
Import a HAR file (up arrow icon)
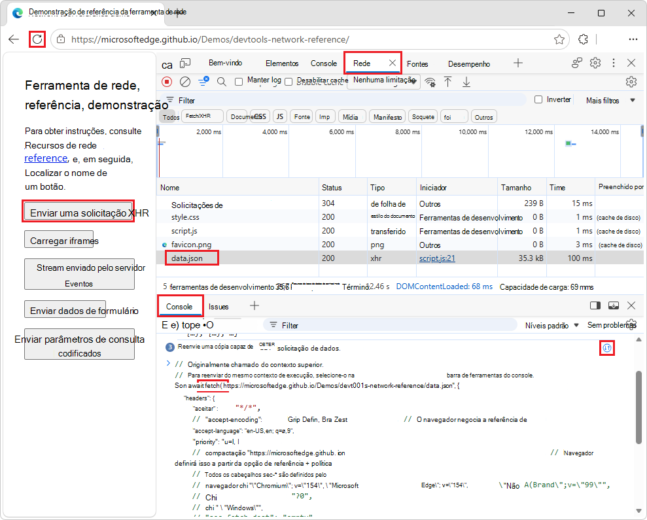[x=447, y=82]
